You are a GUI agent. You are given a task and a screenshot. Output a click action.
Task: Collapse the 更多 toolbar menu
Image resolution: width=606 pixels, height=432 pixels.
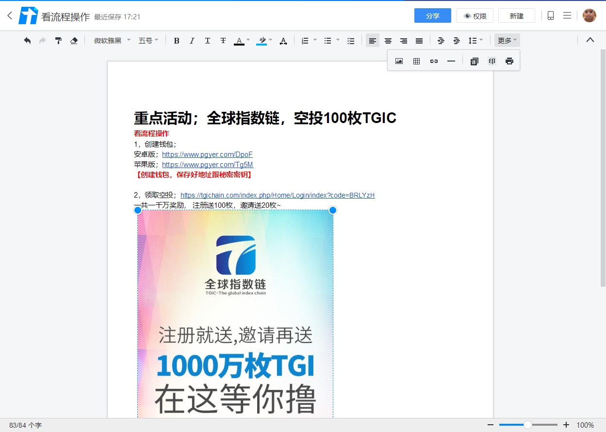507,41
